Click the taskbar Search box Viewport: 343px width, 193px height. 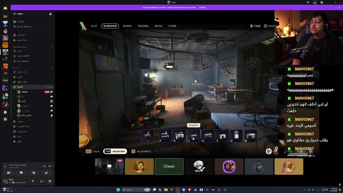[136, 190]
